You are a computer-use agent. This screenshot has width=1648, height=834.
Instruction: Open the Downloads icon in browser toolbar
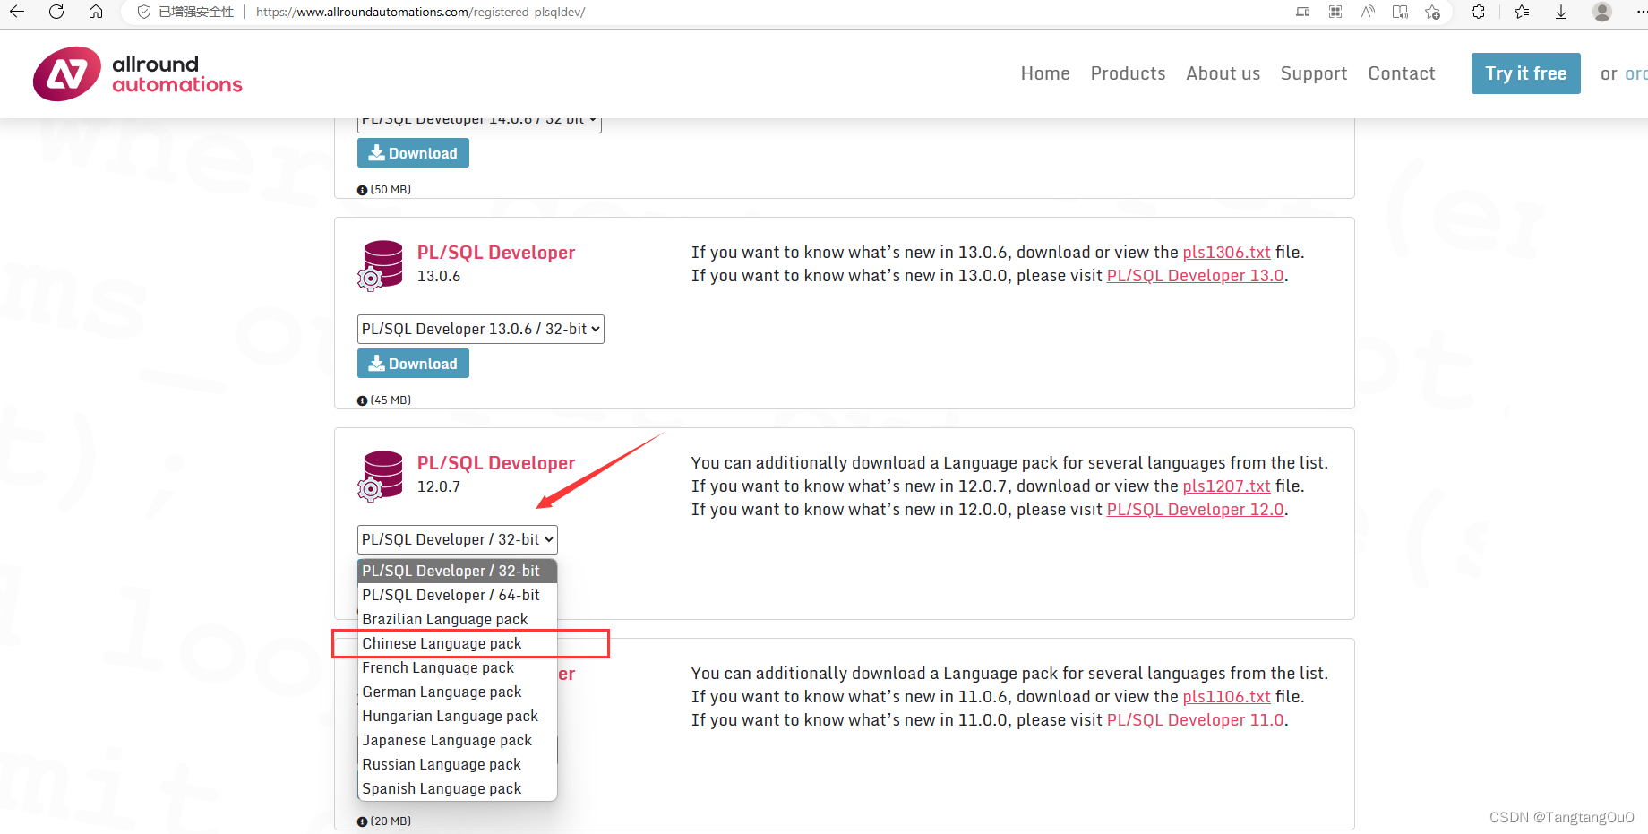click(1561, 13)
